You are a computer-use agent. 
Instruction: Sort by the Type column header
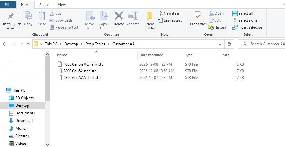tap(189, 55)
